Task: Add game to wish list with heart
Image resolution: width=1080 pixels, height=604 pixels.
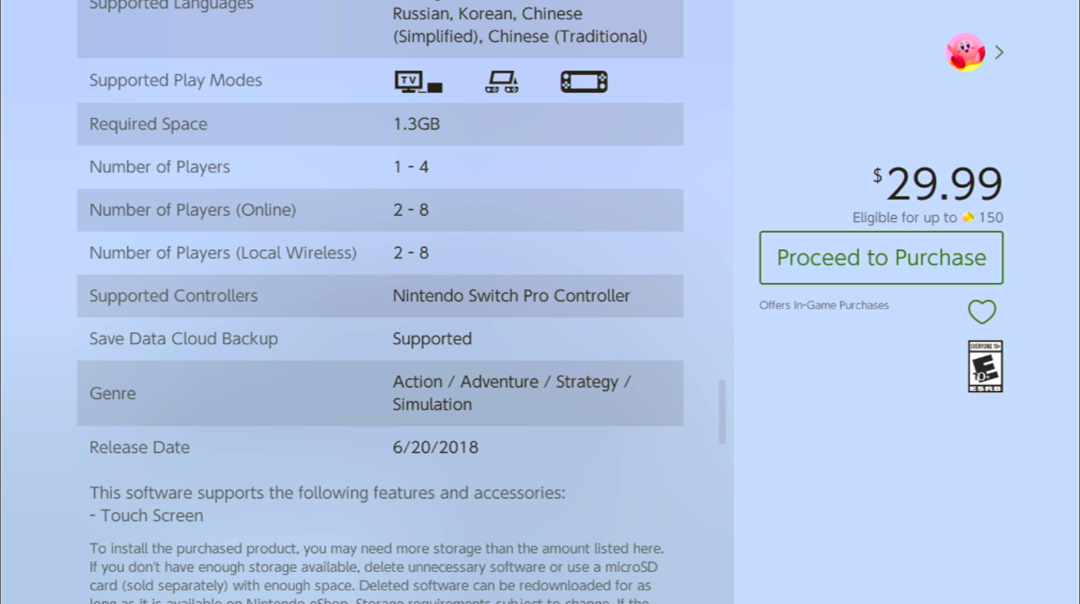Action: (x=982, y=312)
